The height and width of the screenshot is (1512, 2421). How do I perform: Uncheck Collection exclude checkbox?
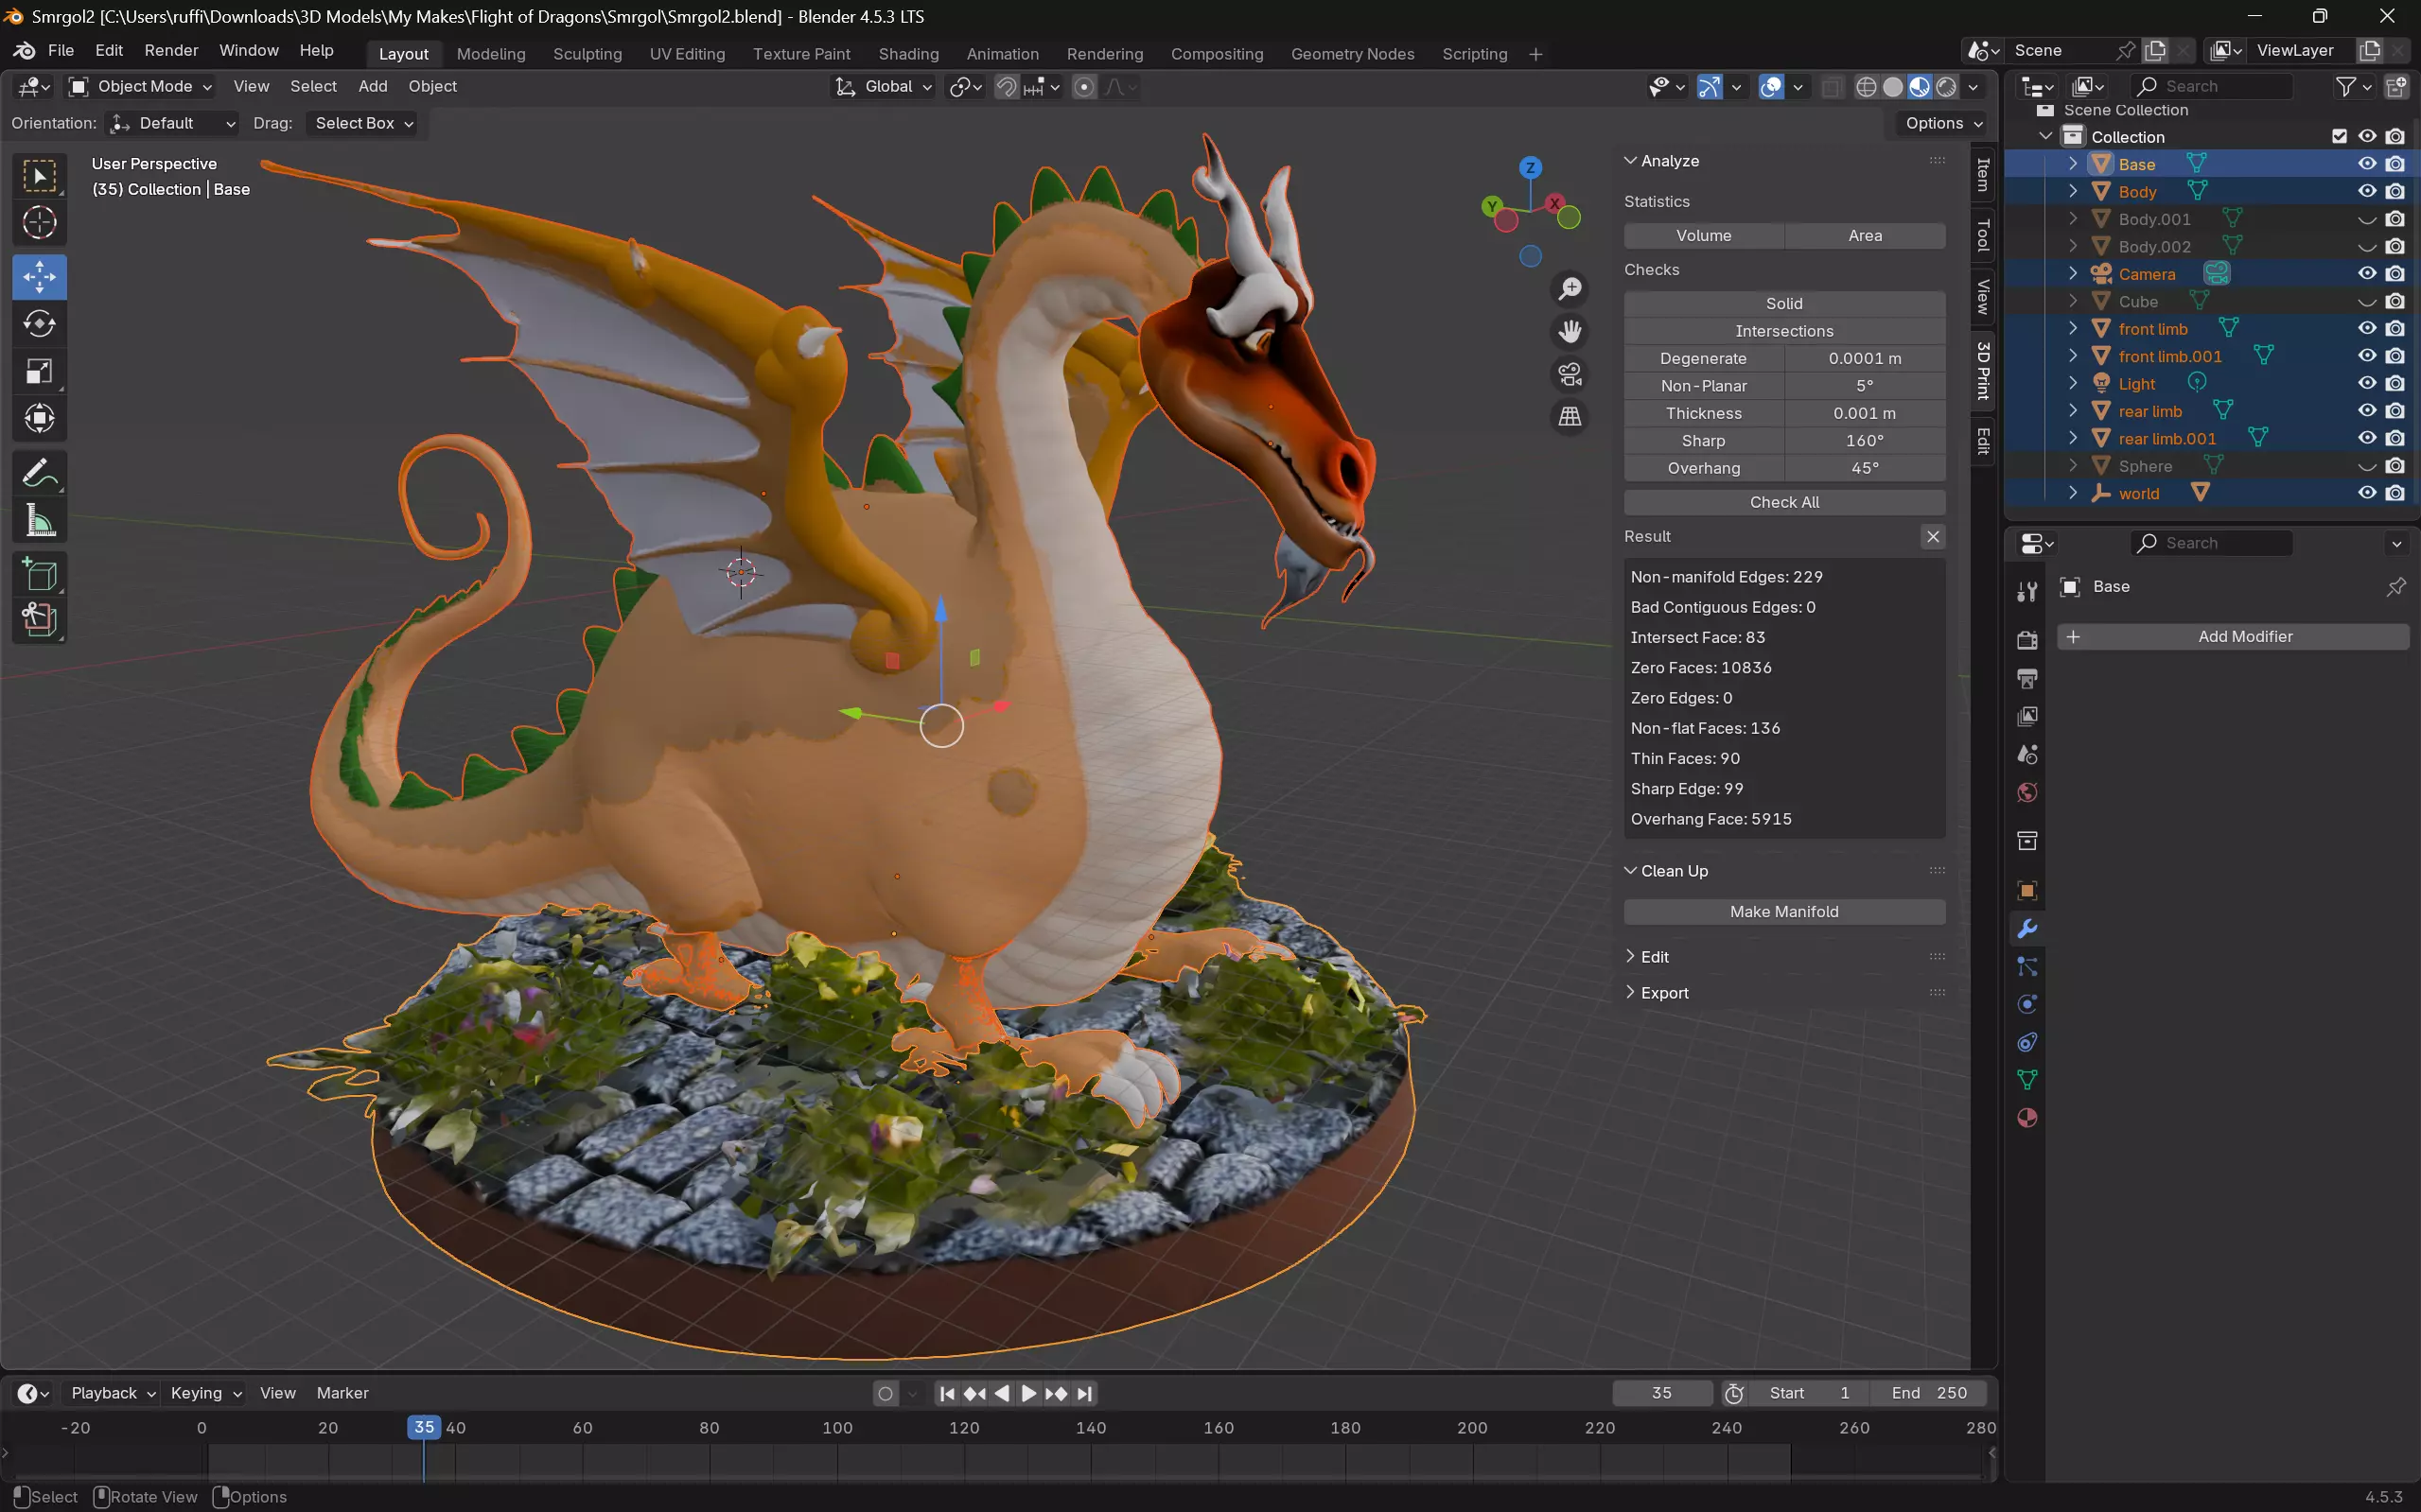2339,137
